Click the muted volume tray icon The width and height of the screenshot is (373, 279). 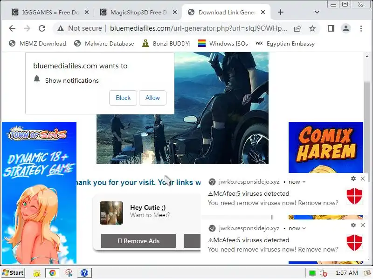324,273
